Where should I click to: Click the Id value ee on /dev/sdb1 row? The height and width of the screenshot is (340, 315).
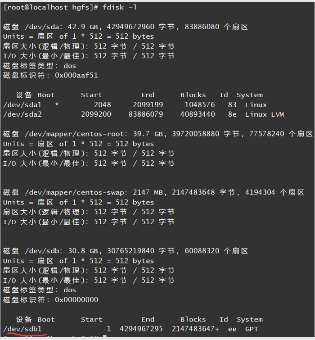(232, 329)
